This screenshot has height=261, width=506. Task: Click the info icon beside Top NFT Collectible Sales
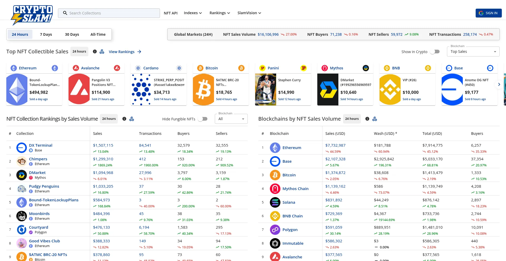[95, 52]
